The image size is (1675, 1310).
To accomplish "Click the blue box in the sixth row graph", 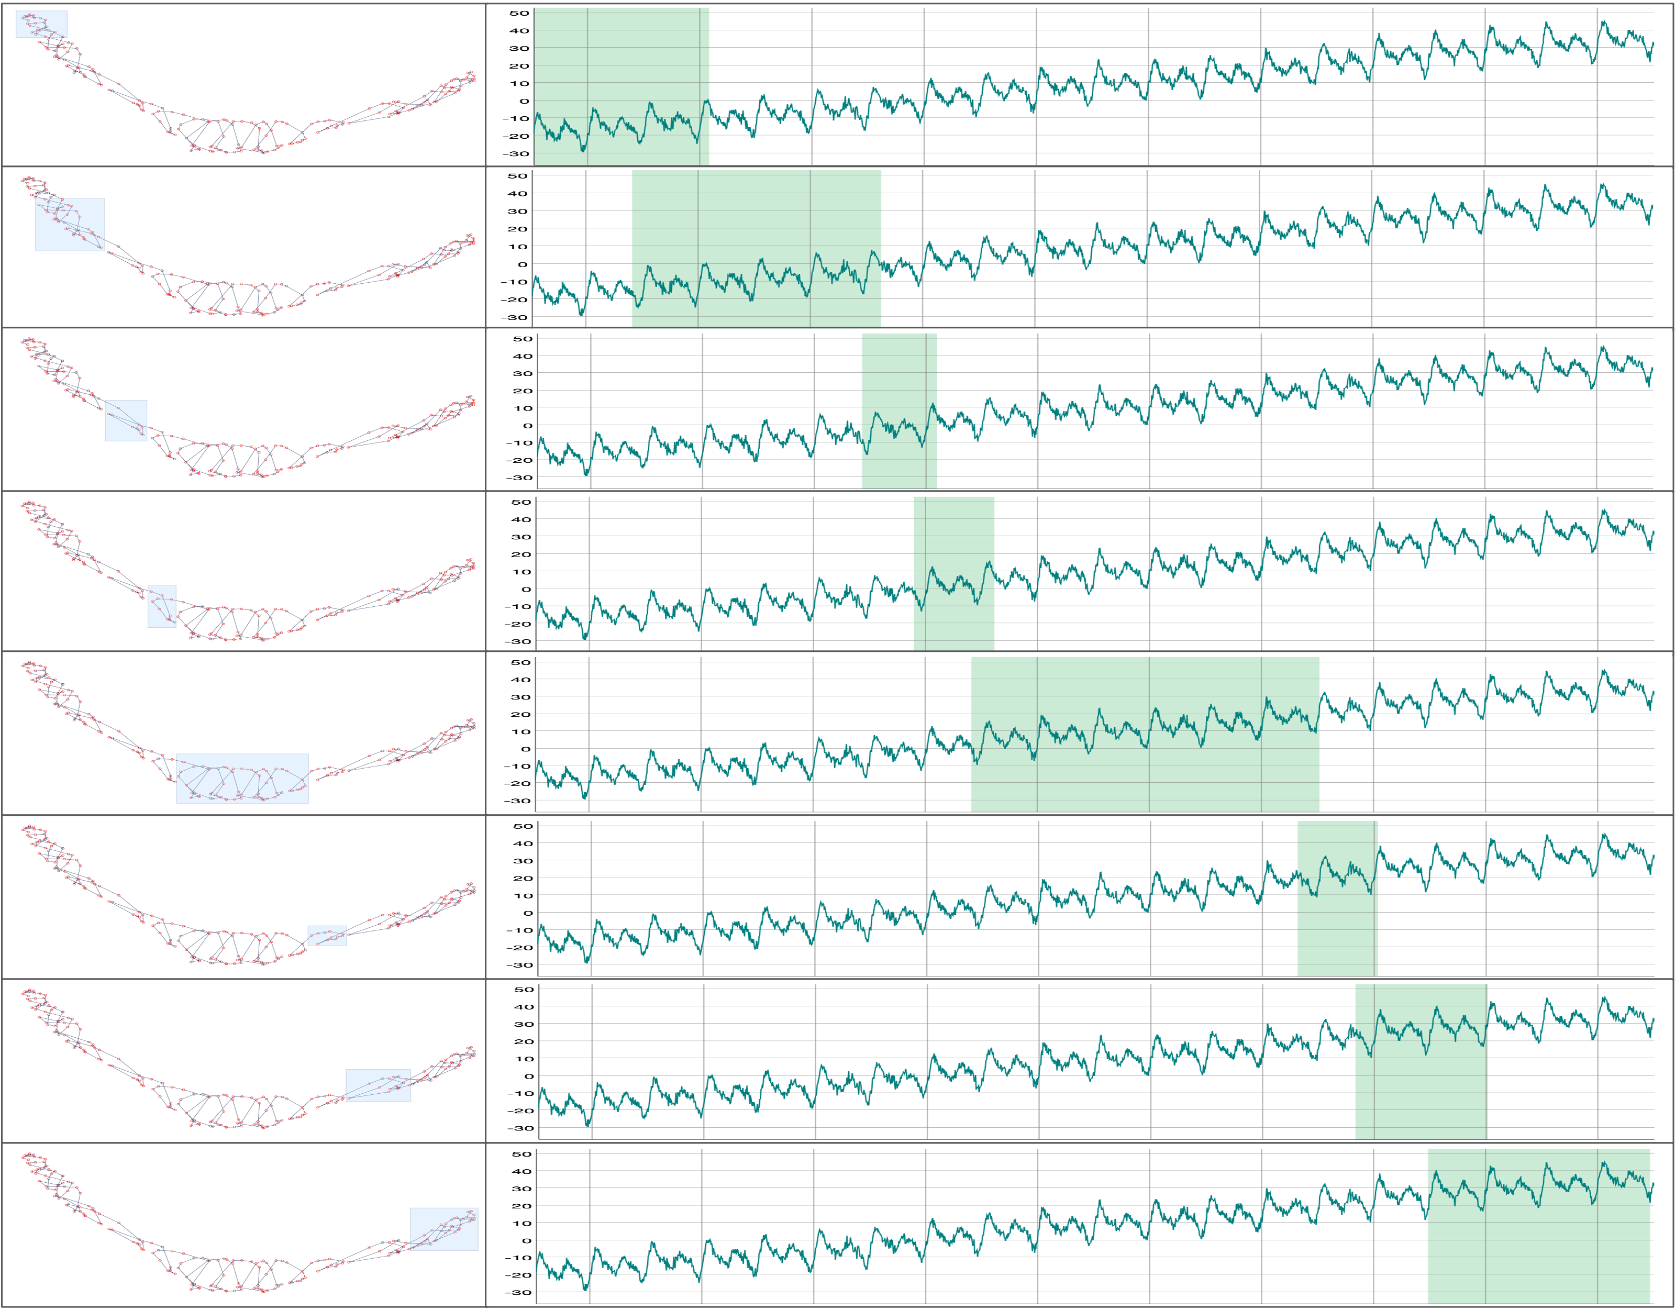I will [x=327, y=936].
